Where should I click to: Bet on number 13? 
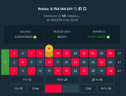pos(49,71)
